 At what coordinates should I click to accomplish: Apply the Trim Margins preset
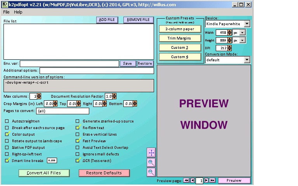[180, 38]
